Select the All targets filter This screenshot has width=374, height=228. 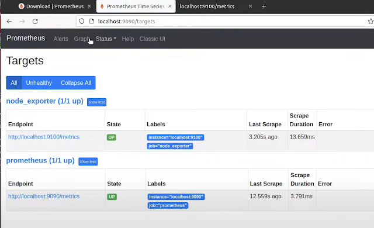coord(14,83)
